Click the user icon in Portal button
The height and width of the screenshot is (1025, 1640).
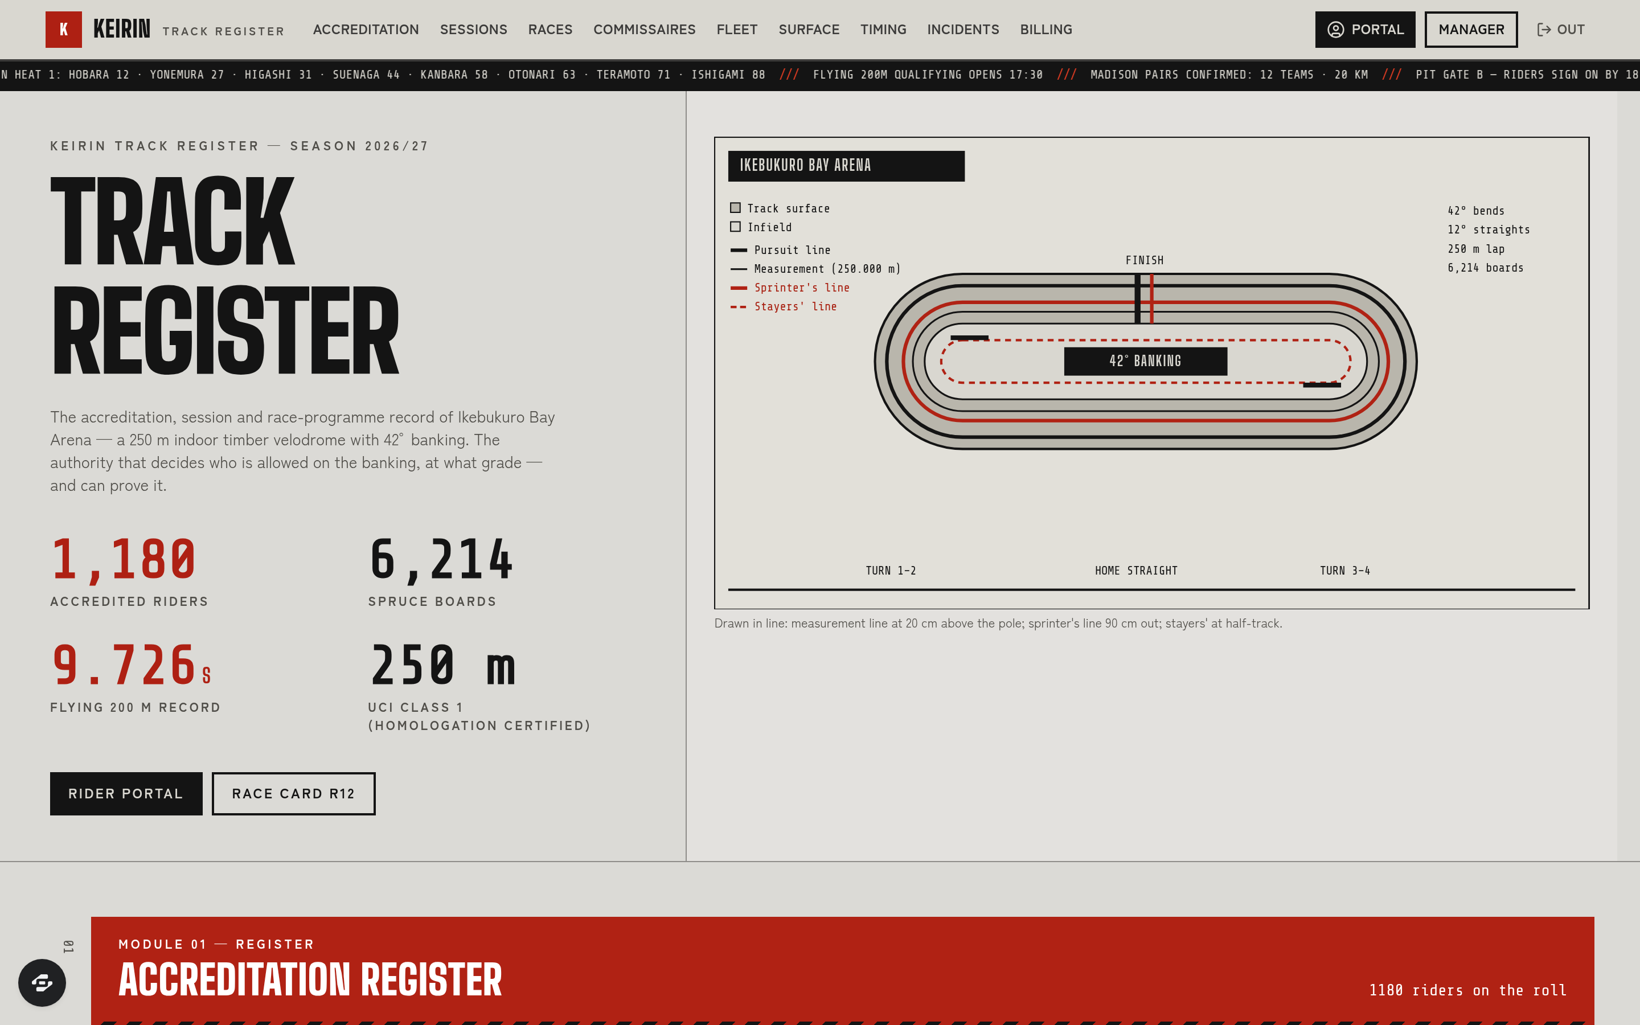[x=1335, y=30]
